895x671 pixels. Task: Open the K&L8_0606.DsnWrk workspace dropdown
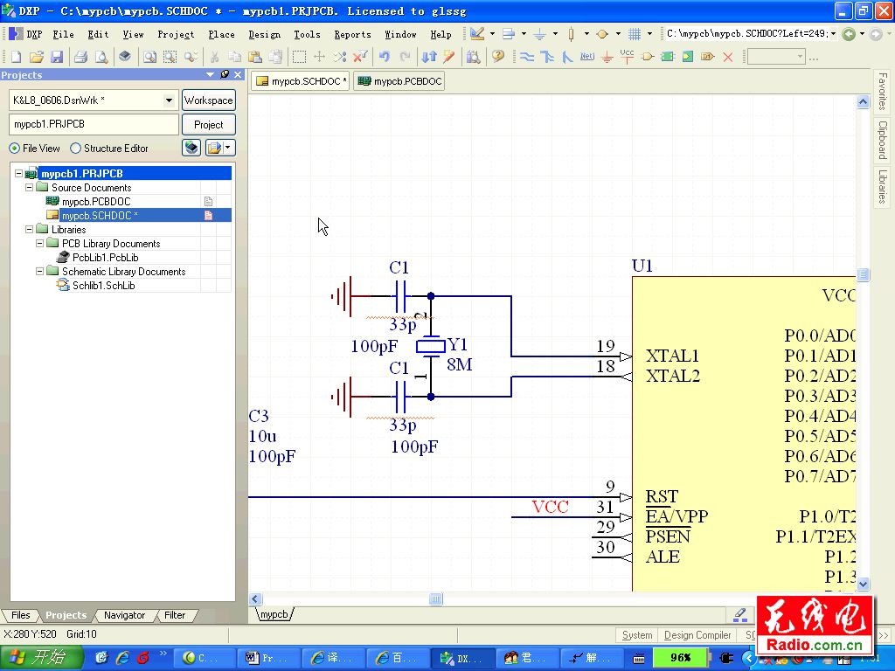click(169, 100)
